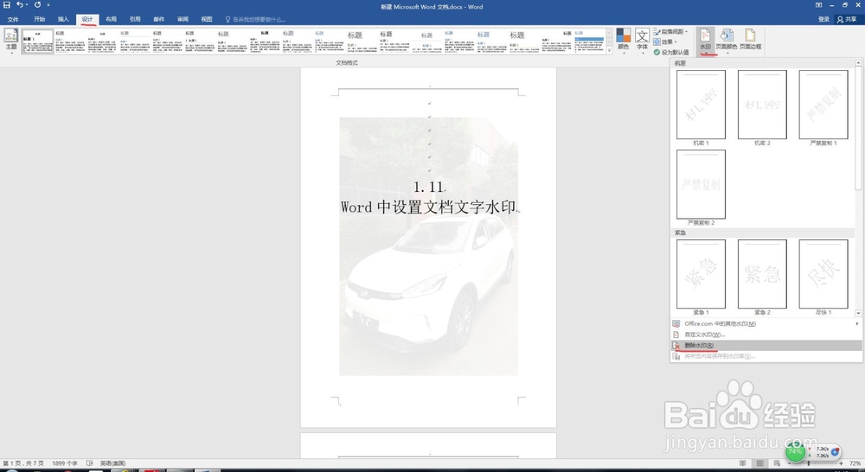Click the 72% zoom level indicator

[855, 463]
